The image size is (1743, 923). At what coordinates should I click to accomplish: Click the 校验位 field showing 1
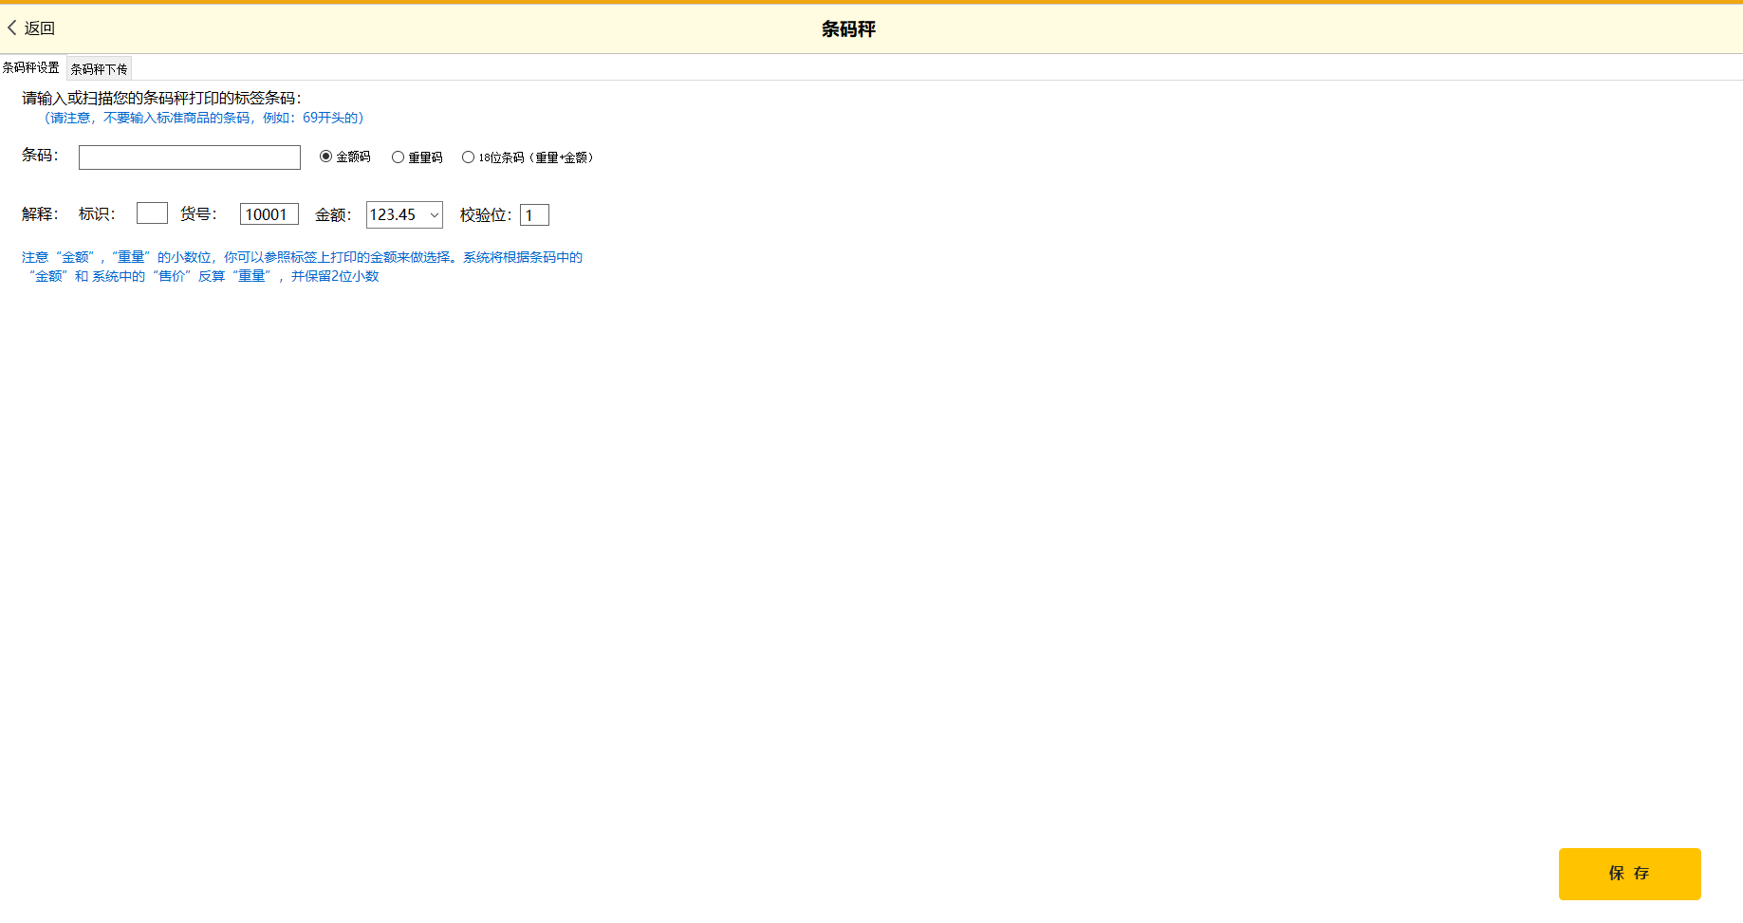point(534,215)
